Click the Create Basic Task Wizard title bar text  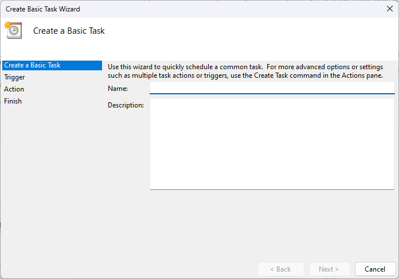tap(43, 9)
